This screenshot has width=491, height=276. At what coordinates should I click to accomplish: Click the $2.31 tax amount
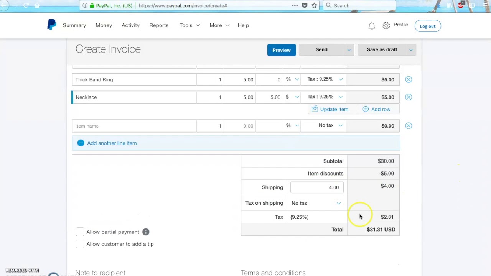click(387, 217)
